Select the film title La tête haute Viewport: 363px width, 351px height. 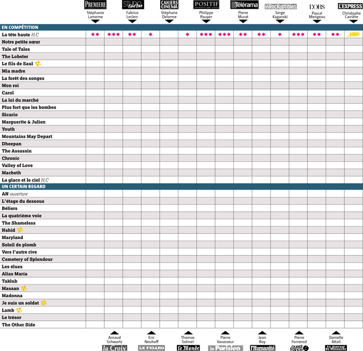point(16,35)
